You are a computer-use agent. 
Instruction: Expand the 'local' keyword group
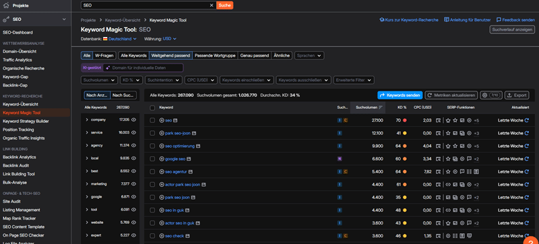pyautogui.click(x=87, y=158)
